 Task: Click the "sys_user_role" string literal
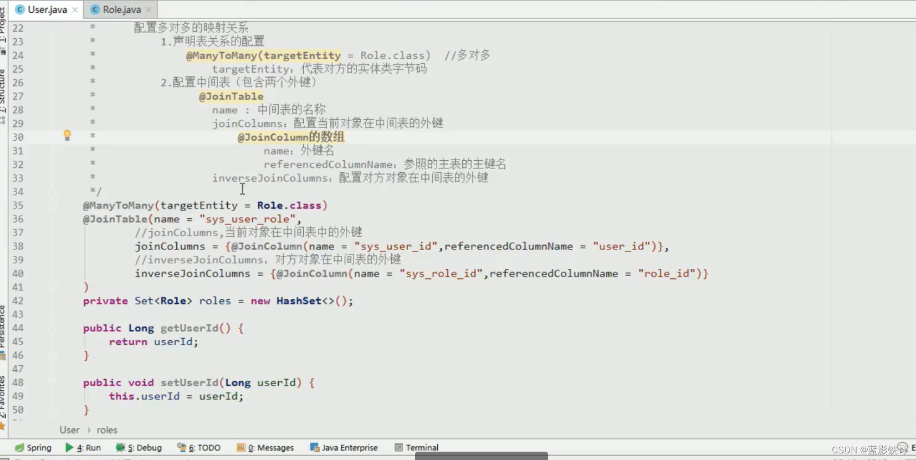(248, 219)
